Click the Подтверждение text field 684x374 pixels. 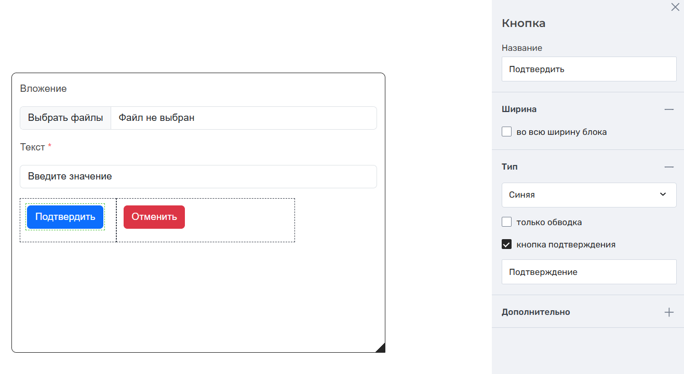[588, 272]
